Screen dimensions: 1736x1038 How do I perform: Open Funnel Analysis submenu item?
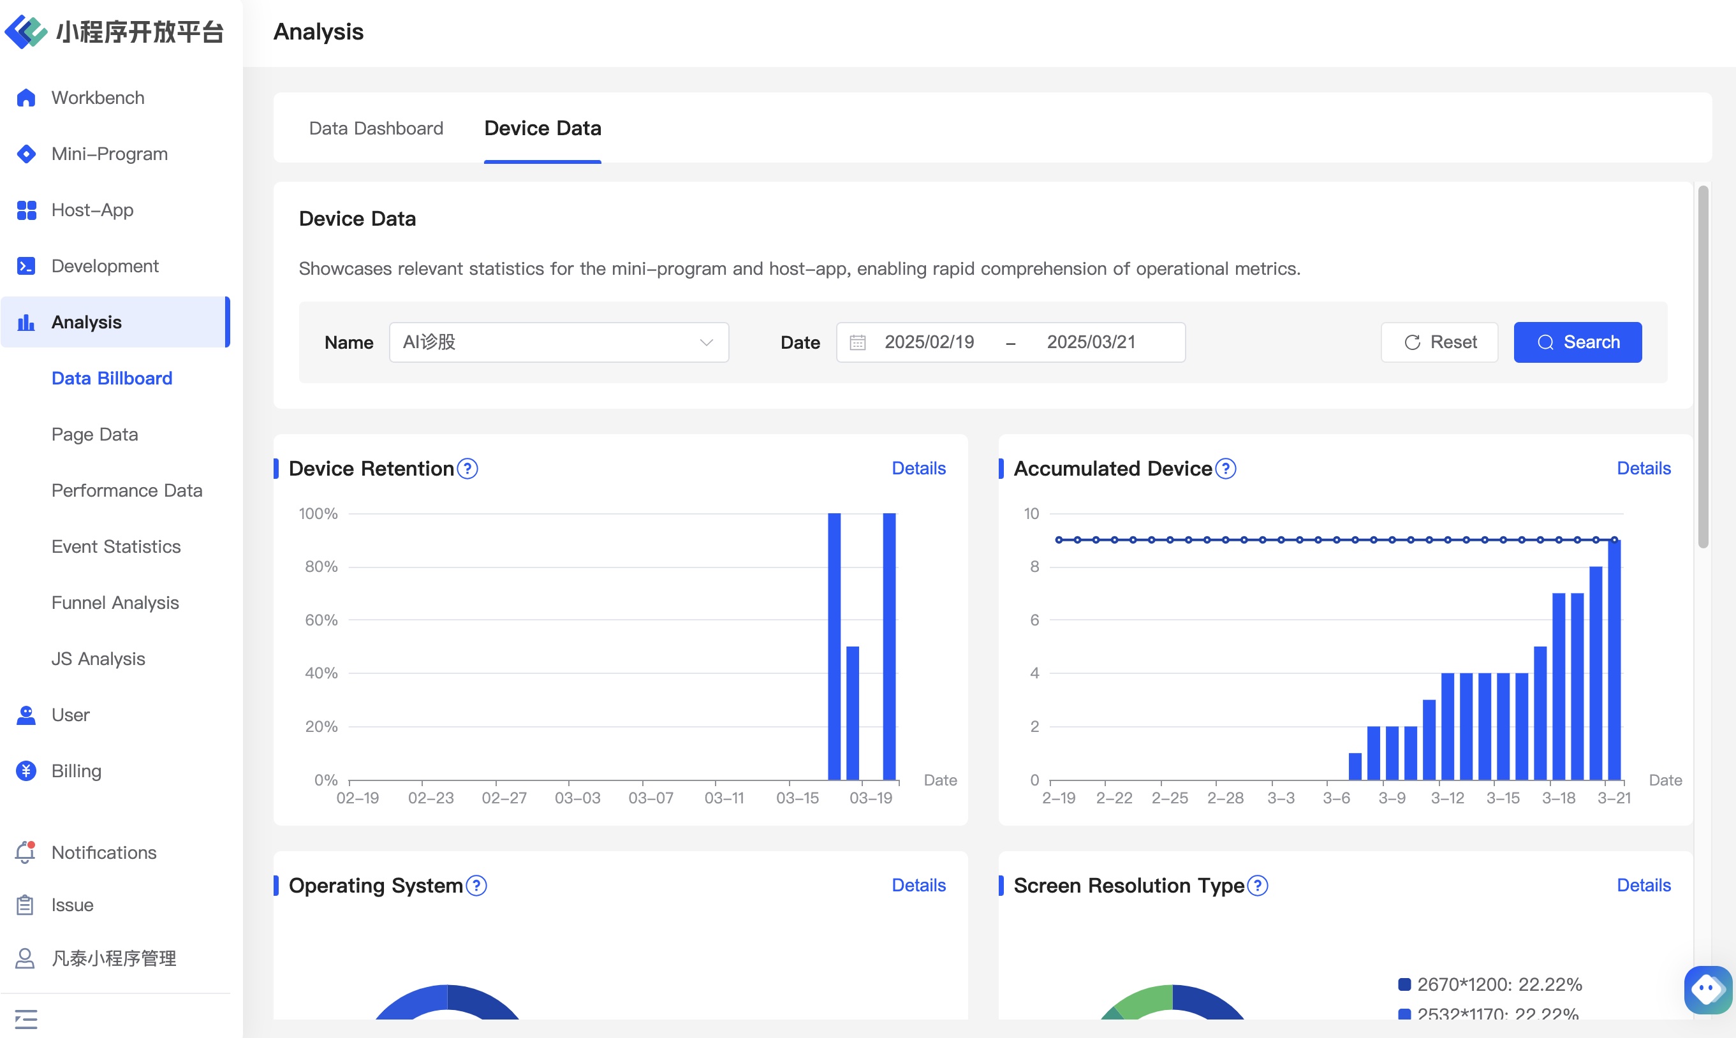click(x=115, y=603)
